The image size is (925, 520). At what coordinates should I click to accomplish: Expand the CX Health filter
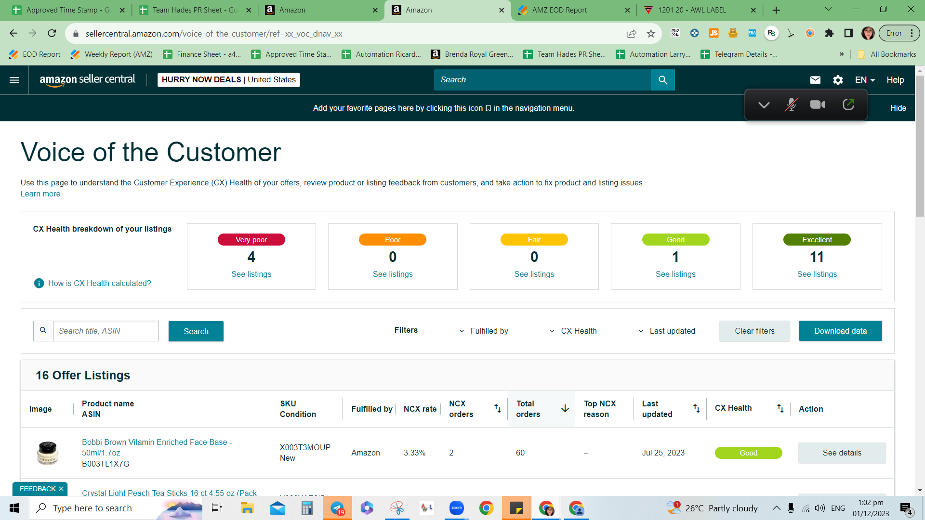[x=573, y=331]
